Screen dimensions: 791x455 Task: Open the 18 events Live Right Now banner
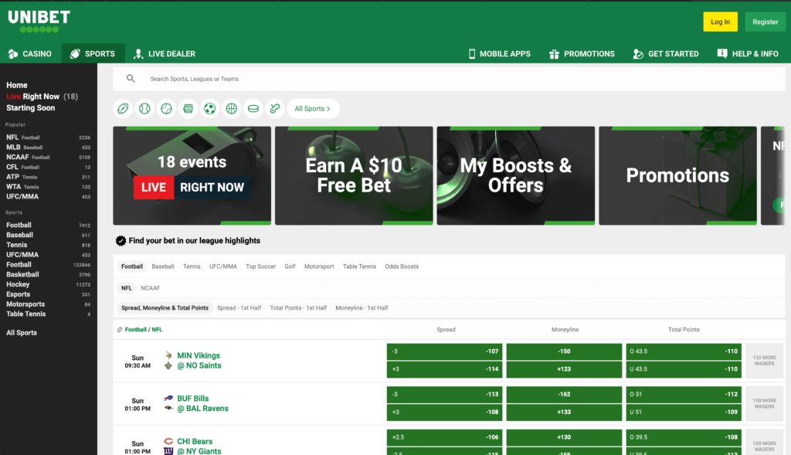(x=192, y=175)
